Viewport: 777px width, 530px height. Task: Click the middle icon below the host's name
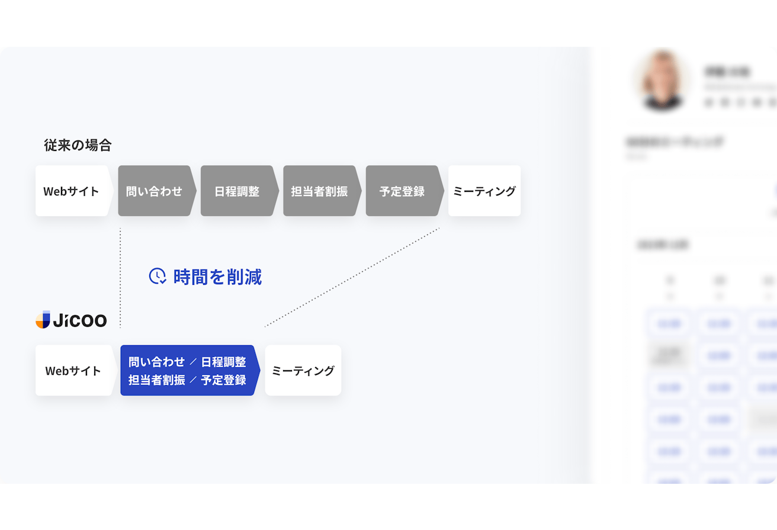coord(740,101)
